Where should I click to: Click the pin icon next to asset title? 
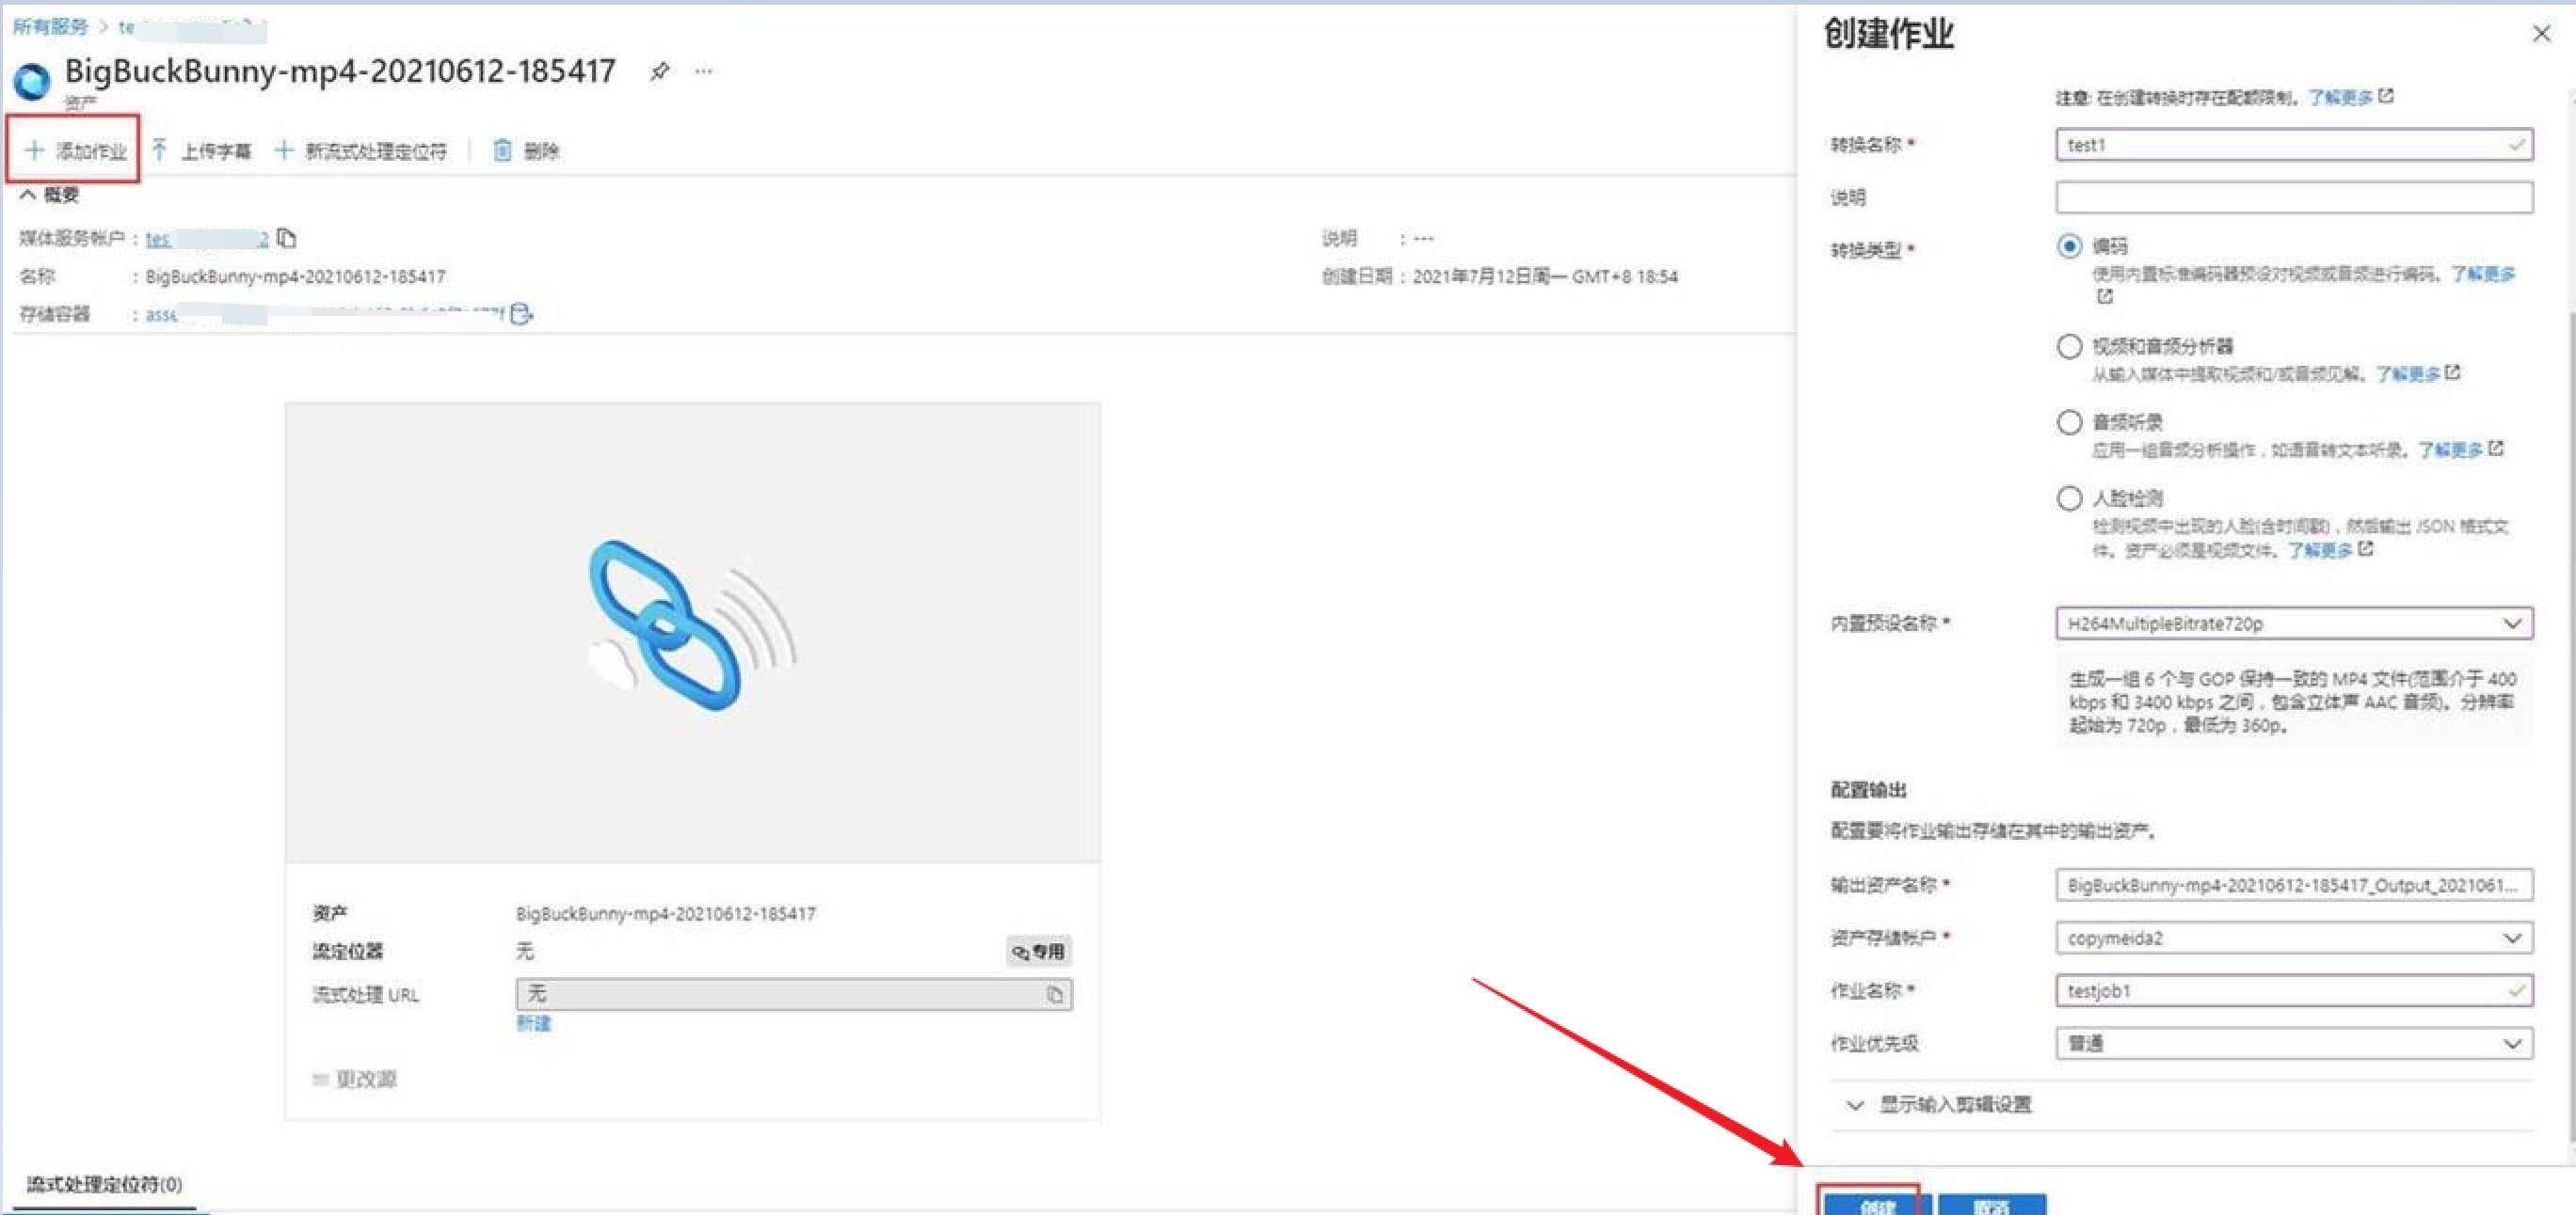(x=659, y=71)
